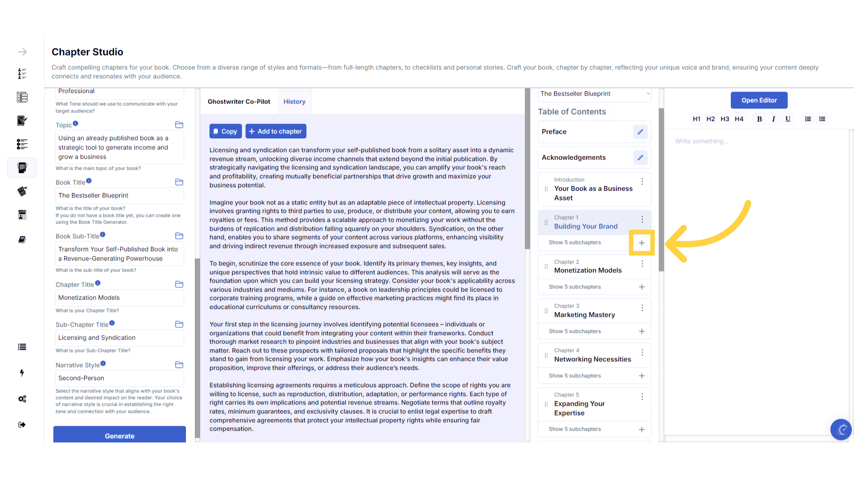Add subchapter plus icon under Marketing Mastery
854x480 pixels.
coord(642,332)
